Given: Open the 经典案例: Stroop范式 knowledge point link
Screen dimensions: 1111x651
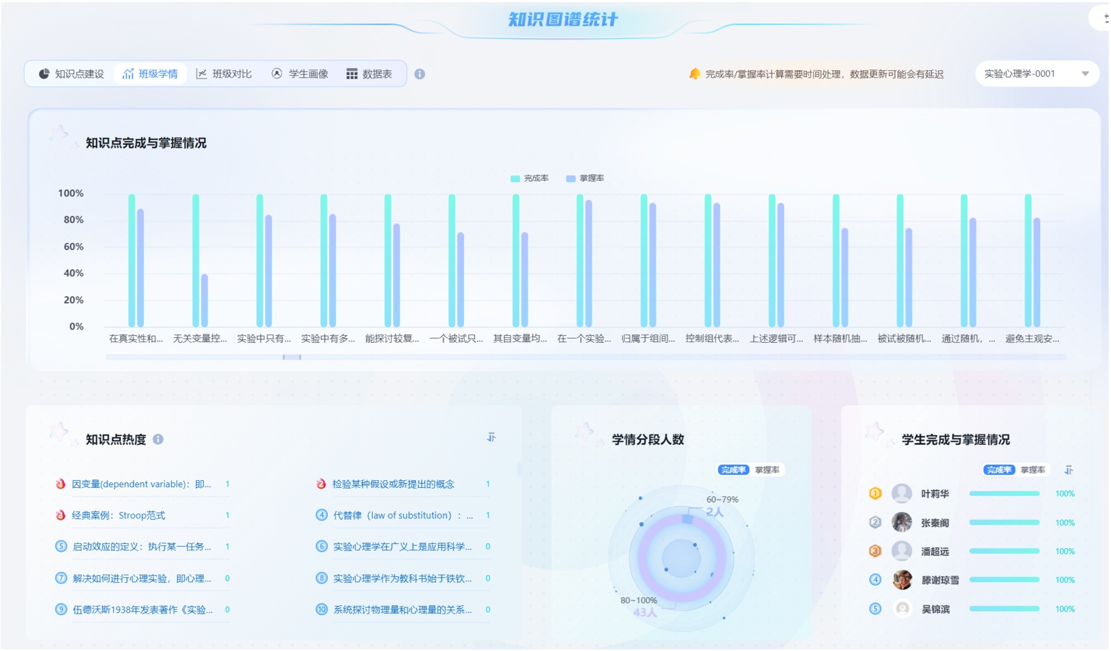Looking at the screenshot, I should pos(119,515).
